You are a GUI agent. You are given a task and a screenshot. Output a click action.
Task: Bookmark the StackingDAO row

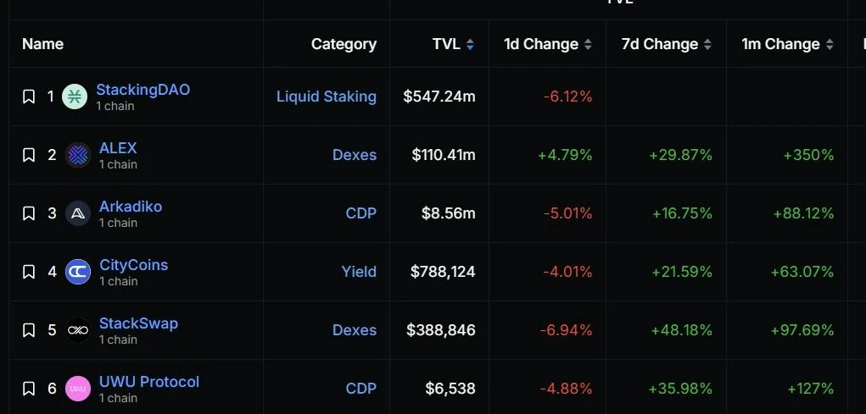pyautogui.click(x=29, y=97)
